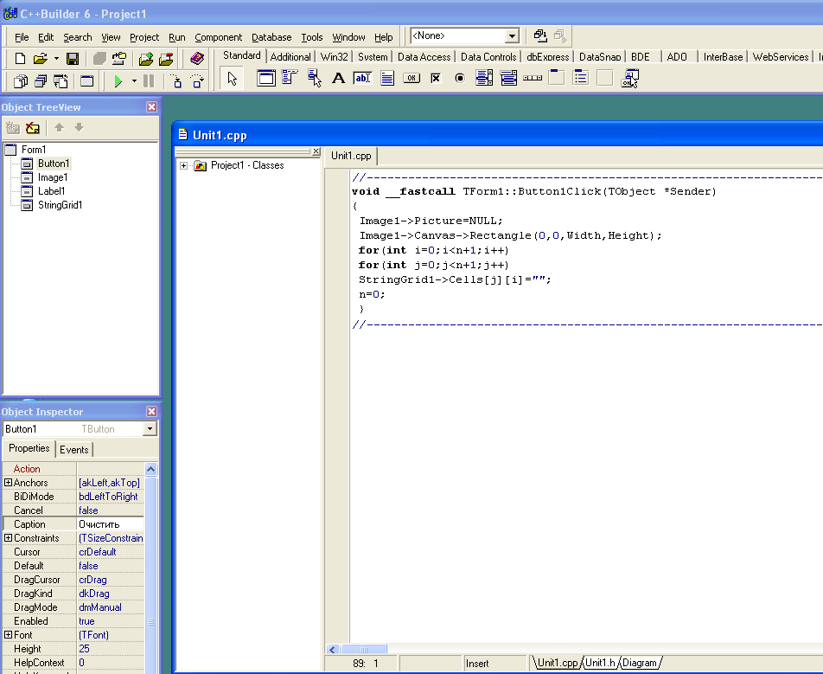The width and height of the screenshot is (823, 674).
Task: Open the File menu
Action: click(x=22, y=37)
